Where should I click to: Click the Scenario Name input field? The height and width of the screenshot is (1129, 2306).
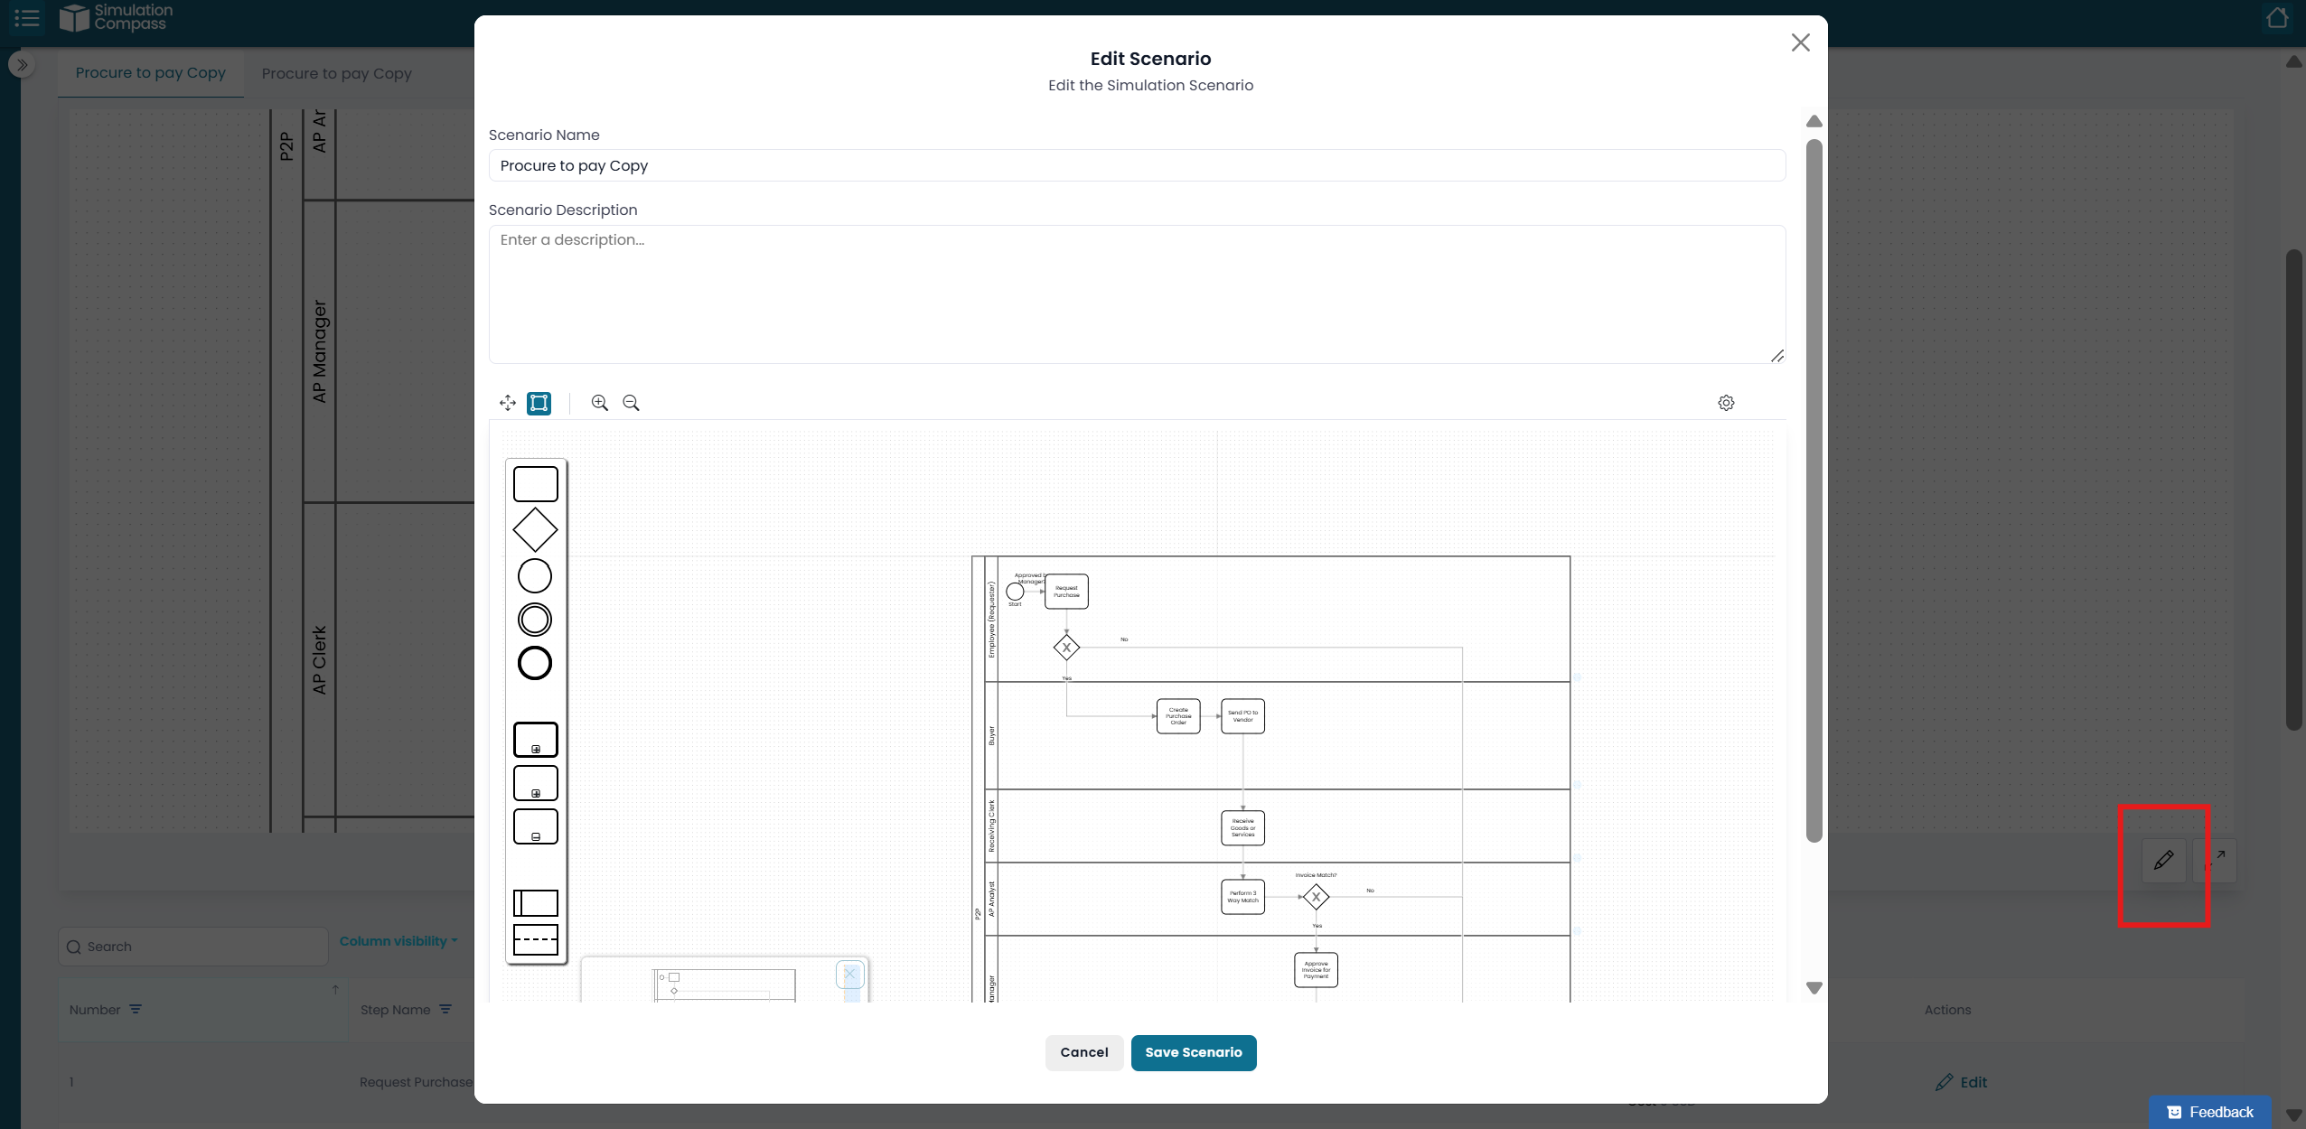pos(1137,165)
